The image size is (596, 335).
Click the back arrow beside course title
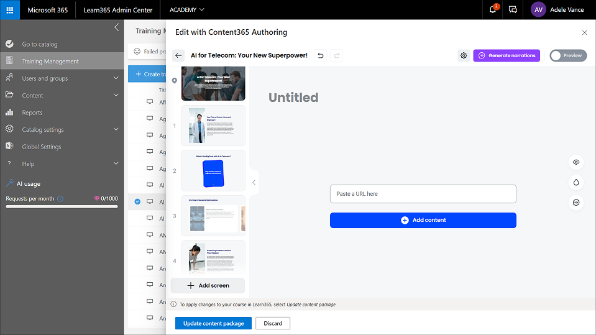tap(178, 55)
